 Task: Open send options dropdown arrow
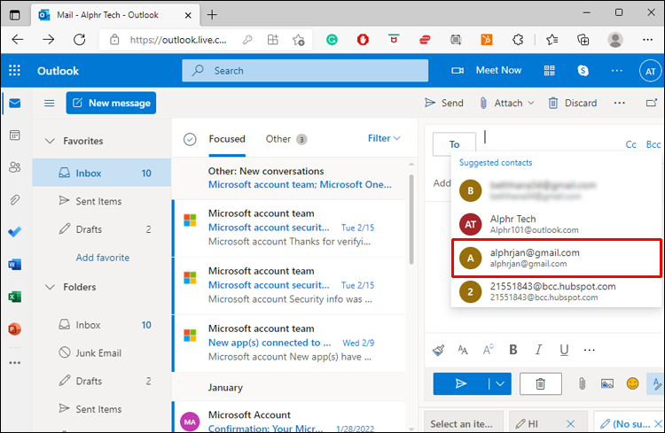coord(500,383)
